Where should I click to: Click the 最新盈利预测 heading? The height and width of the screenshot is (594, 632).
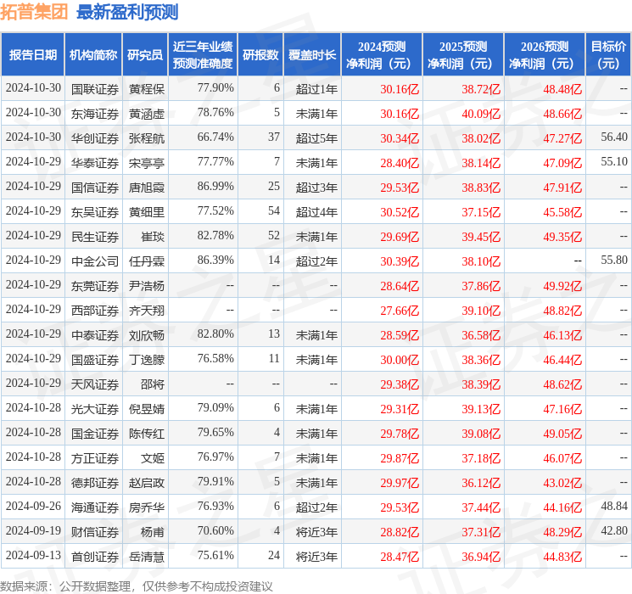[x=127, y=12]
